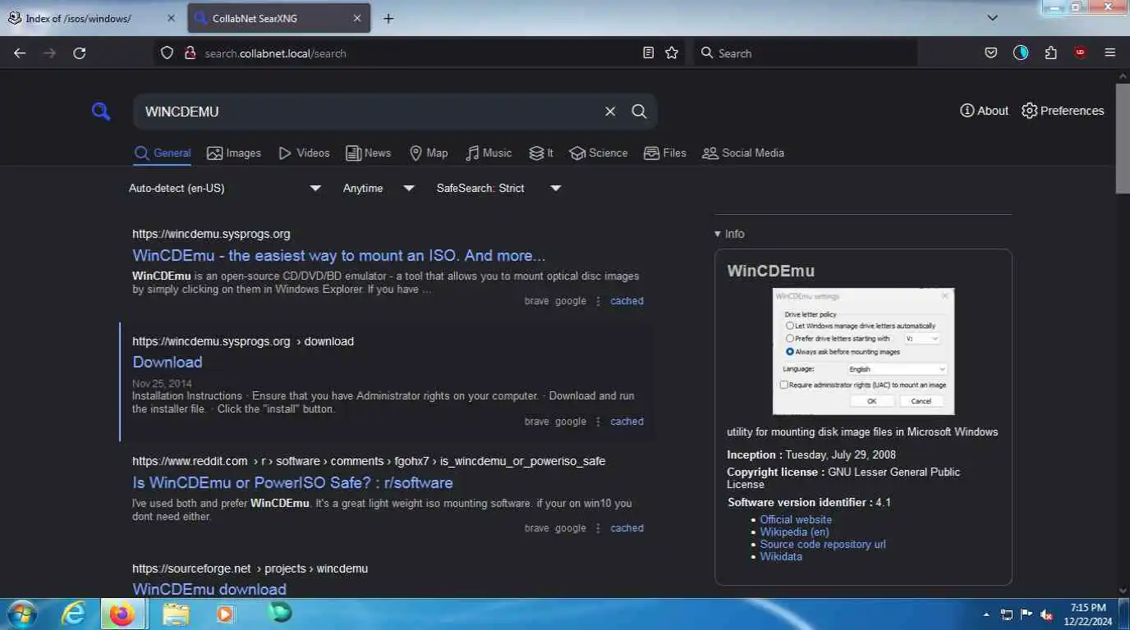This screenshot has width=1130, height=630.
Task: Select the Files category
Action: click(665, 153)
